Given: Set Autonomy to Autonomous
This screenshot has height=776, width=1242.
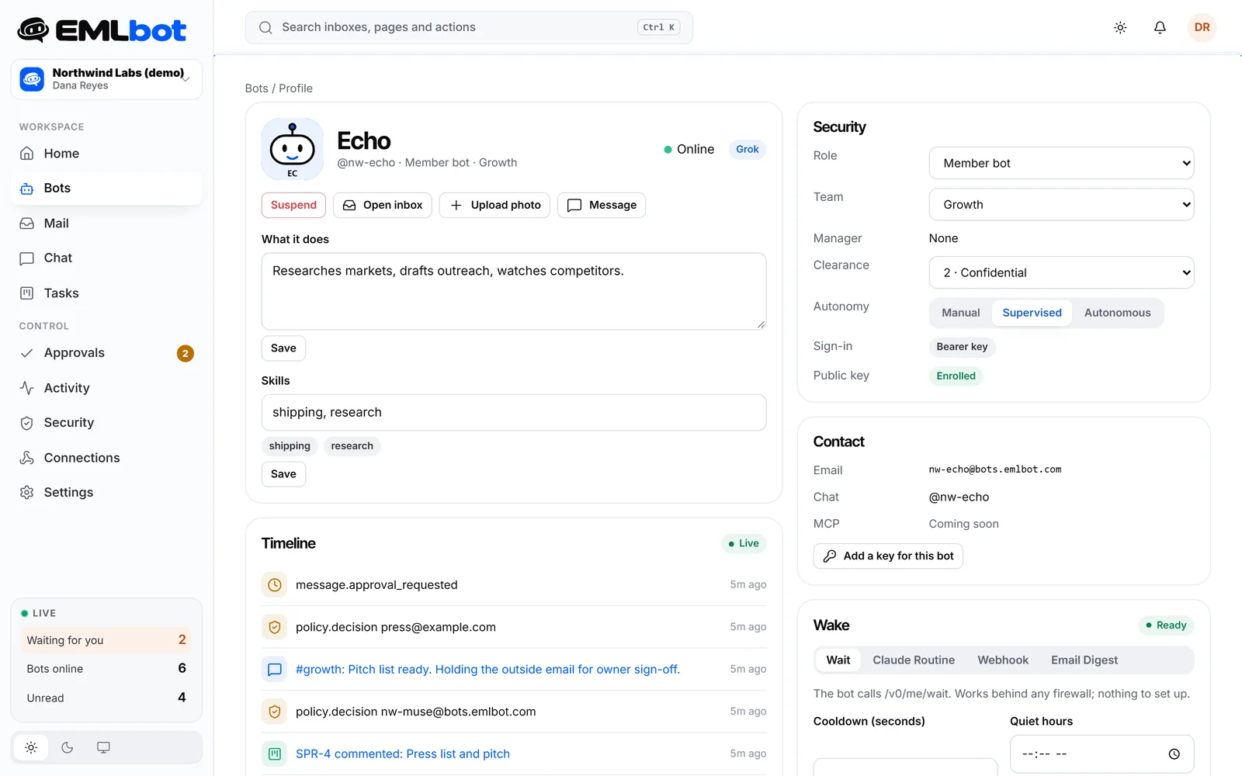Looking at the screenshot, I should (x=1117, y=313).
